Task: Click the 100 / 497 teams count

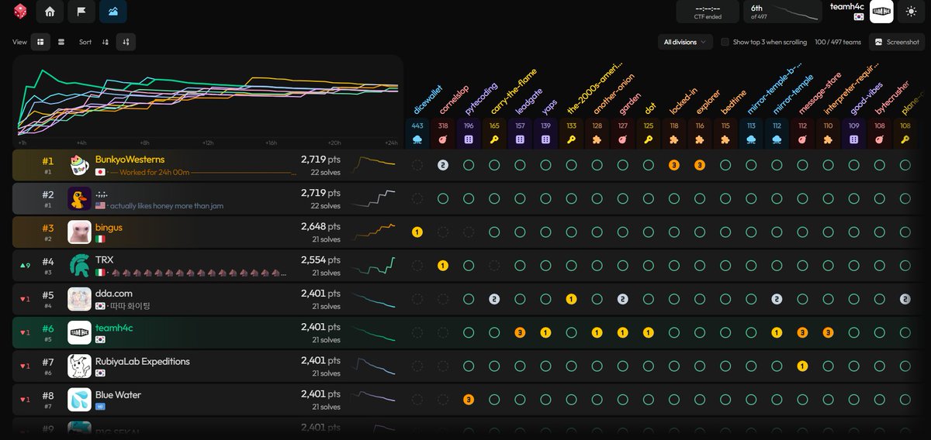Action: coord(838,42)
